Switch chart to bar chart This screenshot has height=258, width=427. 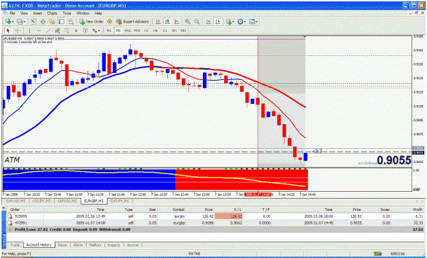[x=158, y=22]
